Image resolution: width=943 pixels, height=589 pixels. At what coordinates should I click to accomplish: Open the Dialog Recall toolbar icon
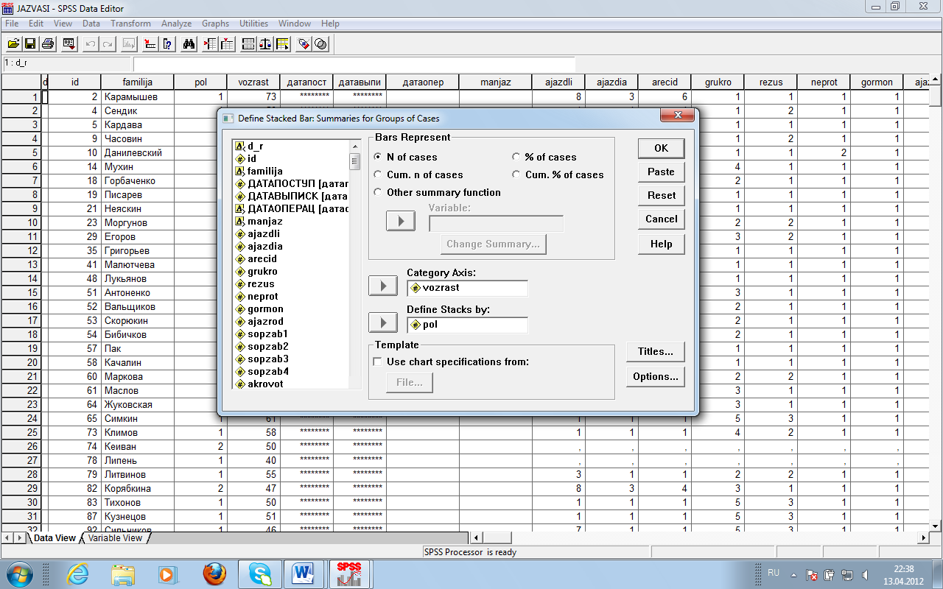[69, 44]
